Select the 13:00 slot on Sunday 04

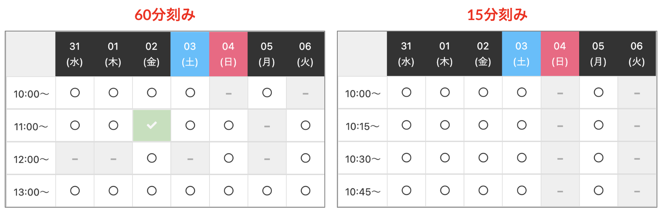click(x=228, y=191)
